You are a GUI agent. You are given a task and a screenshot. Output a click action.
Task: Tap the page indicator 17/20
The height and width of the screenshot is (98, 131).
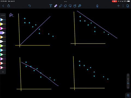(128, 81)
